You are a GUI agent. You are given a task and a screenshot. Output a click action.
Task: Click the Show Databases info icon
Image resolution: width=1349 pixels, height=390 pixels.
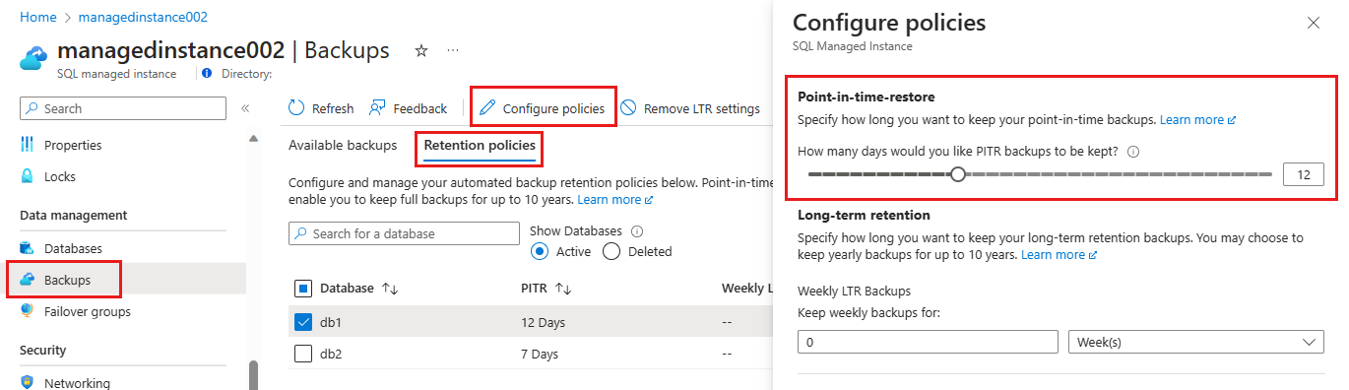click(637, 231)
